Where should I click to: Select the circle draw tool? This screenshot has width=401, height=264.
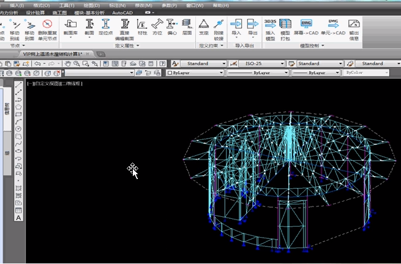(x=18, y=129)
